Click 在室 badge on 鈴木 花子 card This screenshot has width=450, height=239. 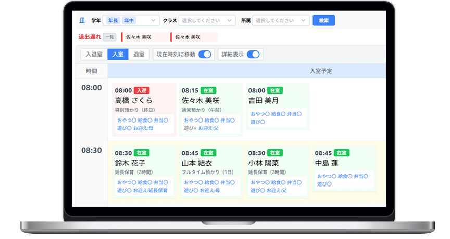(142, 153)
